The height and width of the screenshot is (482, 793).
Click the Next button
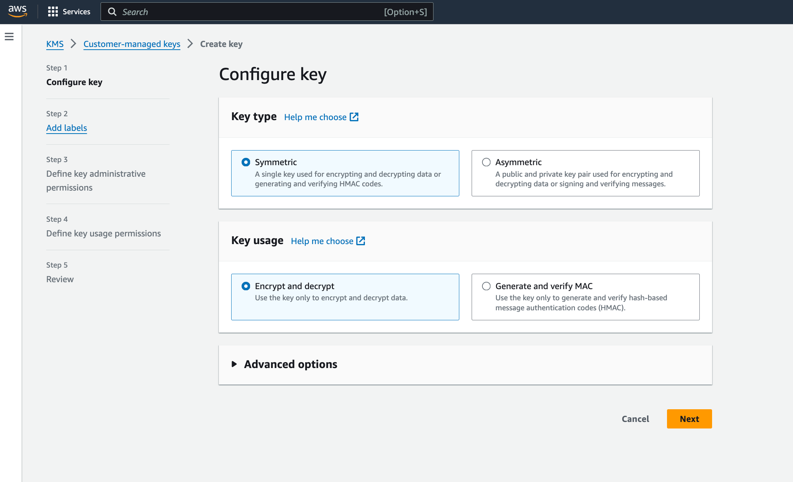coord(689,419)
